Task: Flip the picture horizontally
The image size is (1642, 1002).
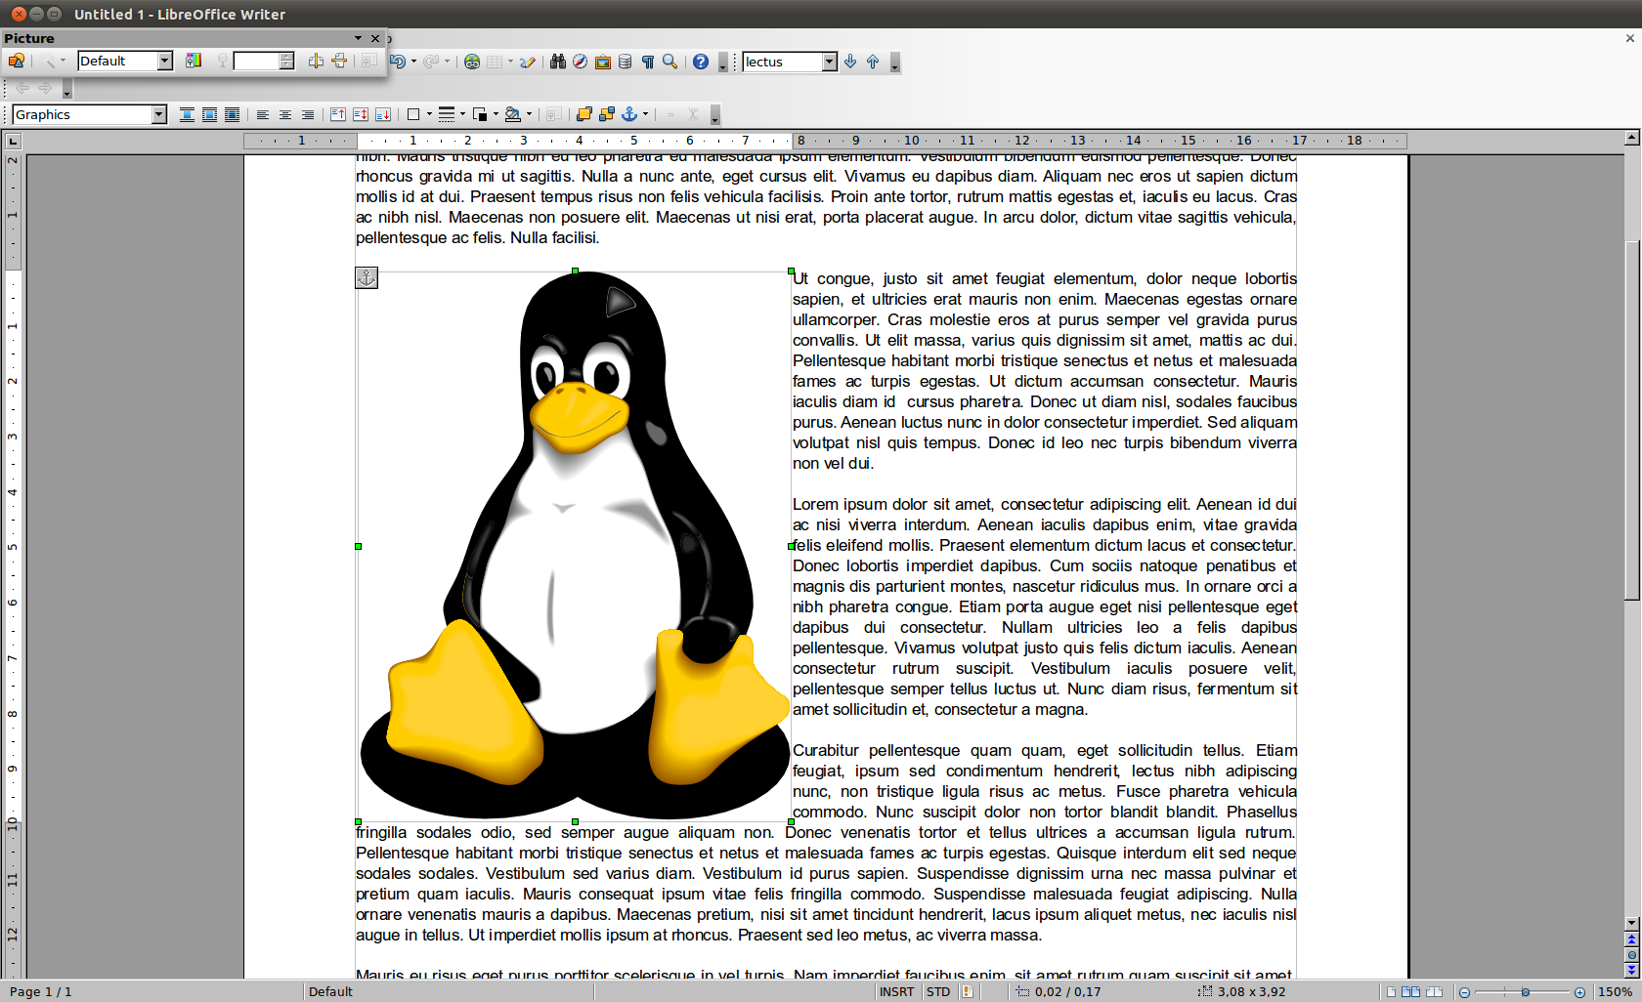Action: click(316, 62)
